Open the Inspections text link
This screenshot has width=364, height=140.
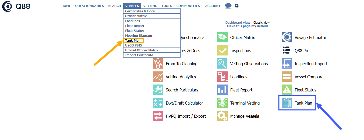coord(241,51)
